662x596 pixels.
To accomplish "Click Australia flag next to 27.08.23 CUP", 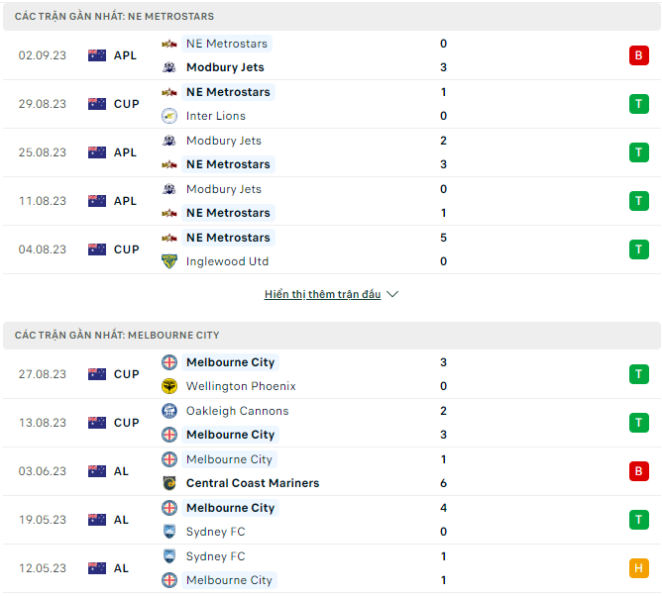I will point(97,374).
